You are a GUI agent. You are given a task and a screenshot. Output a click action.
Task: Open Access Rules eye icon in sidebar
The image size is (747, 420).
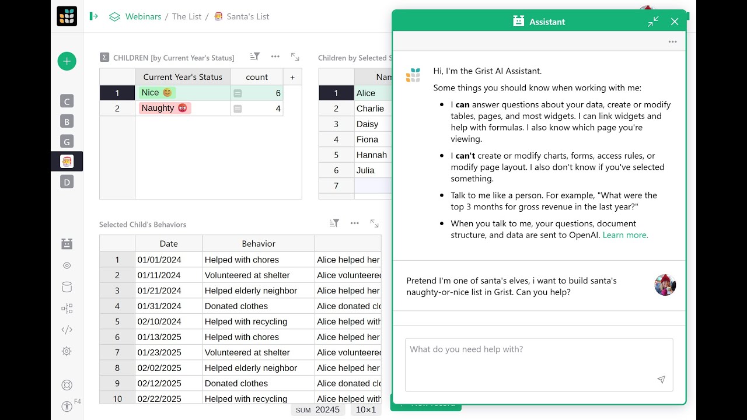67,265
